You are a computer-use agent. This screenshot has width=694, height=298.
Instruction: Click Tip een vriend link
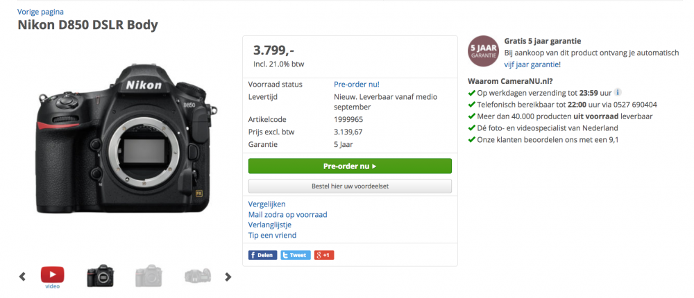point(272,235)
